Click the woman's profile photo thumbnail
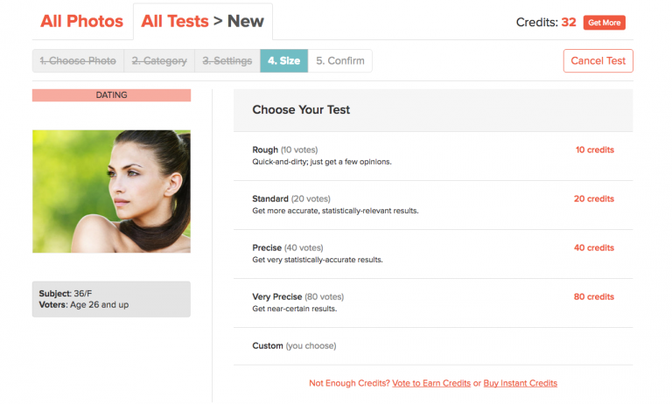Screen dimensions: 672x404 pyautogui.click(x=111, y=192)
